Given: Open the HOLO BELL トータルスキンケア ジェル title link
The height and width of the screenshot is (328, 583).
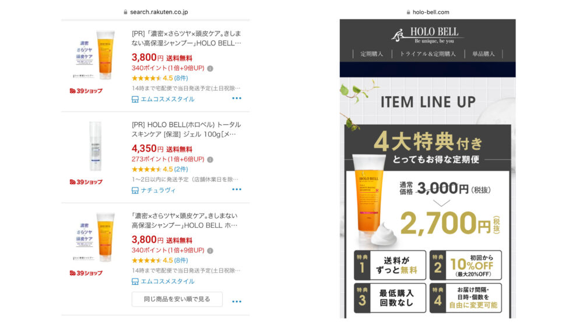Looking at the screenshot, I should 187,129.
